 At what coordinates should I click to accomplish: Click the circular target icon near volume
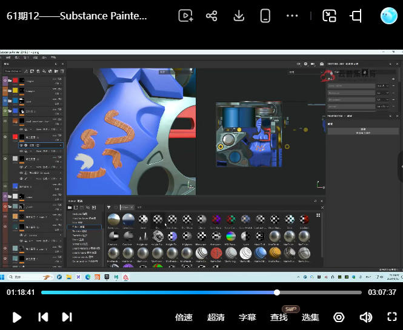(339, 317)
